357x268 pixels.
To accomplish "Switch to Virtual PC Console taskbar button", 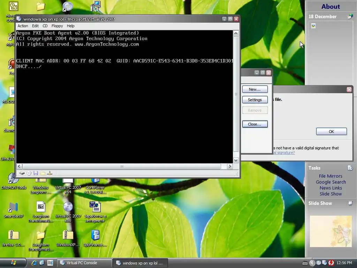I will [x=84, y=263].
